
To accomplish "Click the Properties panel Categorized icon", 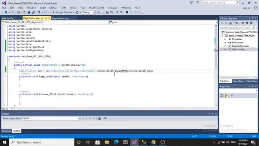I will pyautogui.click(x=222, y=96).
